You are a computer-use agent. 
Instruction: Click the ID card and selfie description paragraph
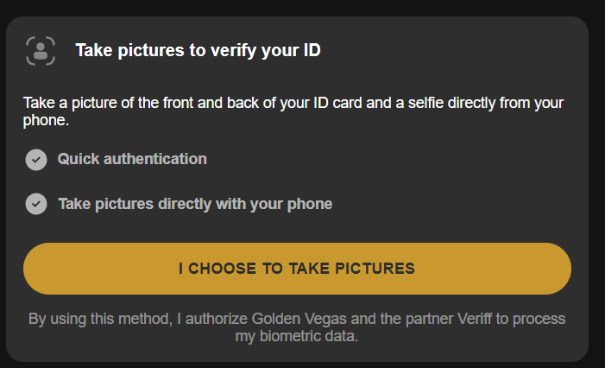(x=293, y=111)
